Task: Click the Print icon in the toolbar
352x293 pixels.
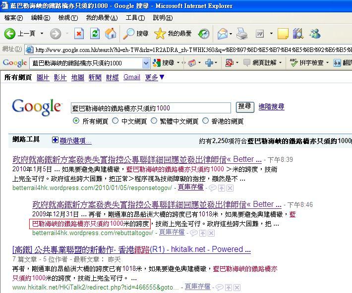Action: click(x=241, y=34)
